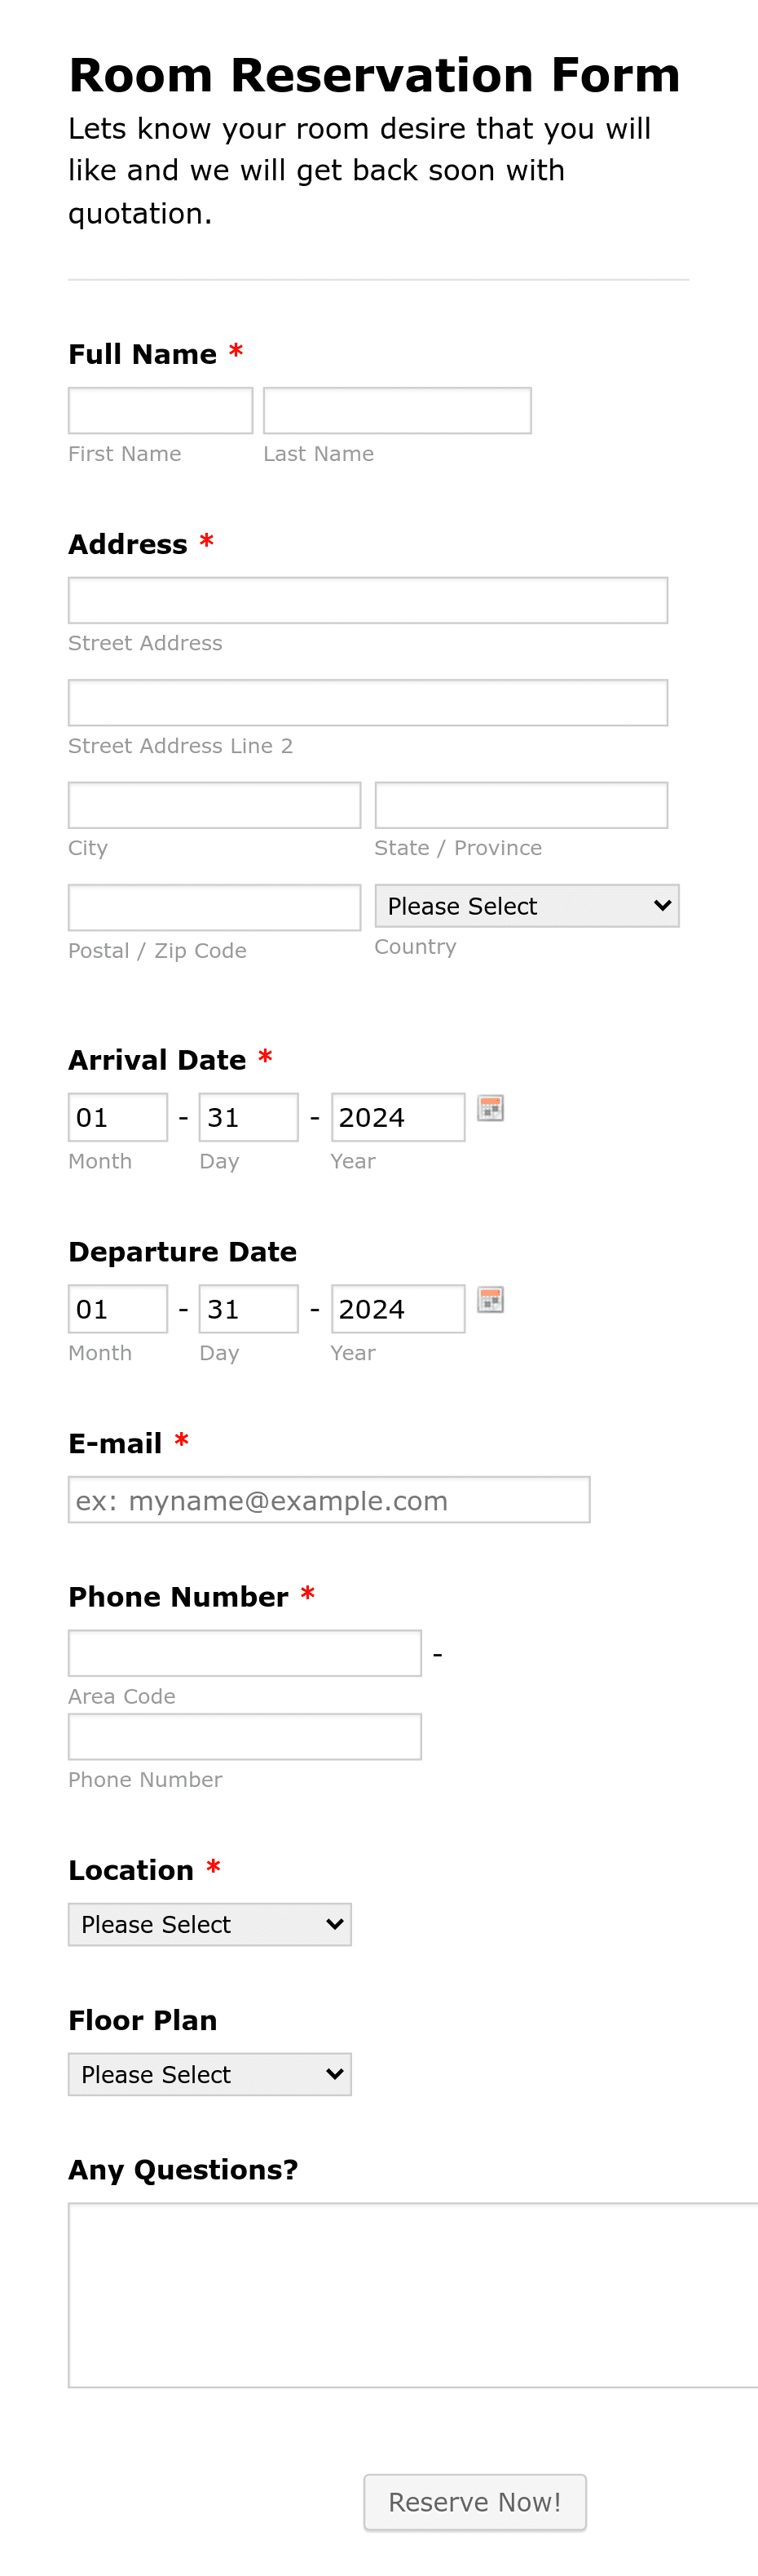Click the Departure Date Year field

coord(398,1308)
